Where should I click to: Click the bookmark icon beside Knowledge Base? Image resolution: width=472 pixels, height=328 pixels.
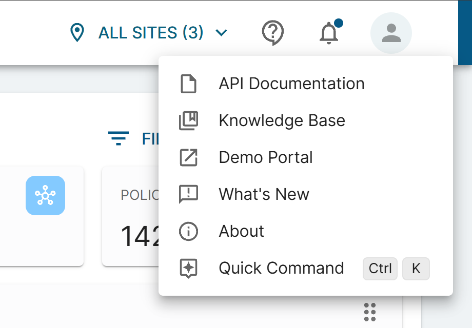[x=188, y=120]
